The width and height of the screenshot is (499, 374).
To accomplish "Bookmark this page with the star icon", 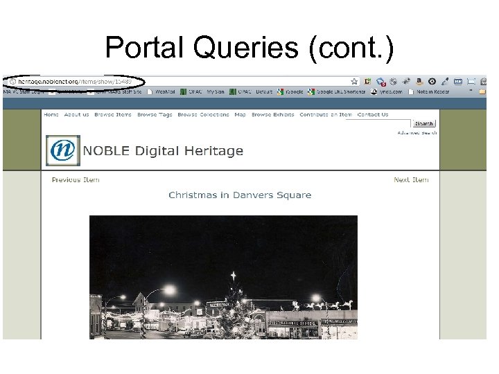I will (354, 82).
